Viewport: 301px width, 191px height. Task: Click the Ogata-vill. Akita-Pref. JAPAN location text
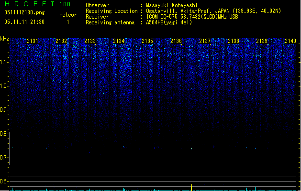pyautogui.click(x=213, y=11)
